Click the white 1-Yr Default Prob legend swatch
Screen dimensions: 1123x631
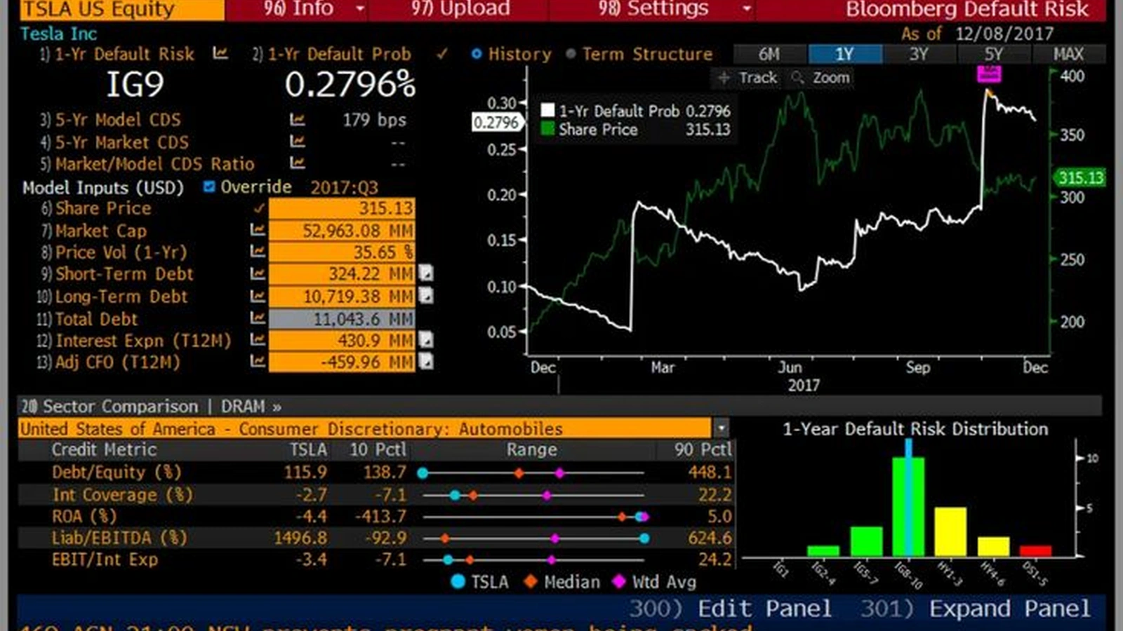pos(547,111)
